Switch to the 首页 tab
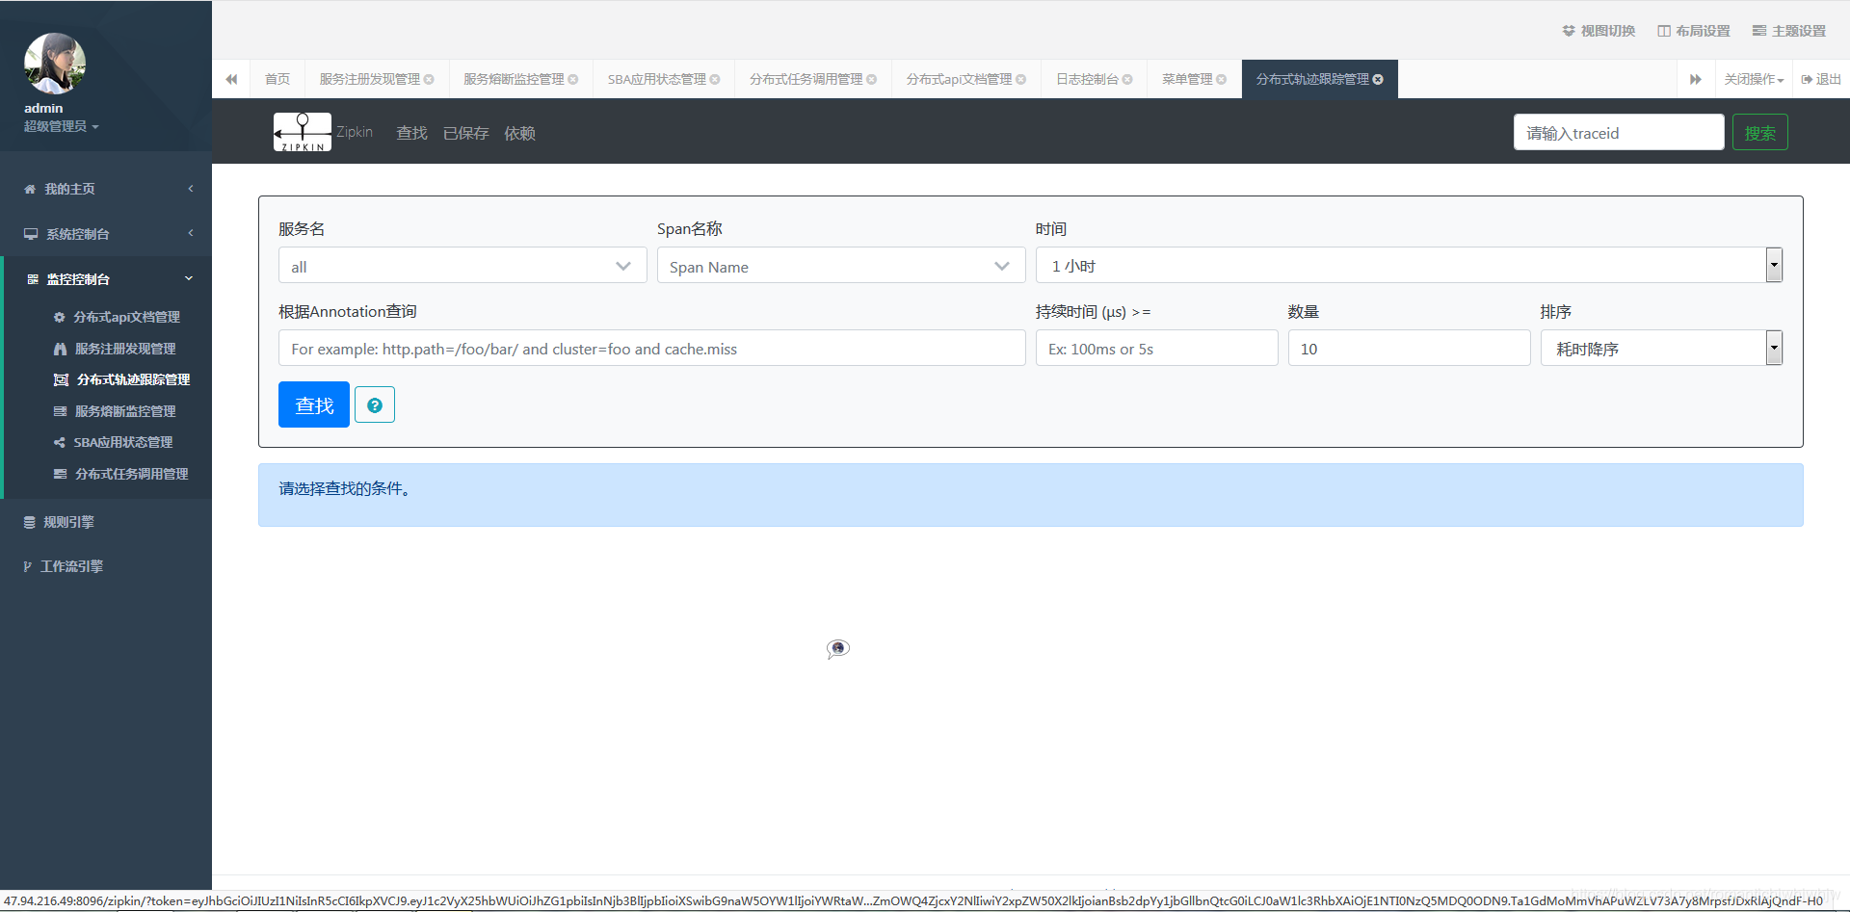This screenshot has width=1850, height=912. (x=277, y=79)
